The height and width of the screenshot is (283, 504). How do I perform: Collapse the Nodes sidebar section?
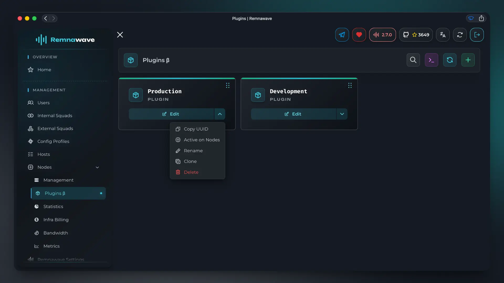click(97, 167)
